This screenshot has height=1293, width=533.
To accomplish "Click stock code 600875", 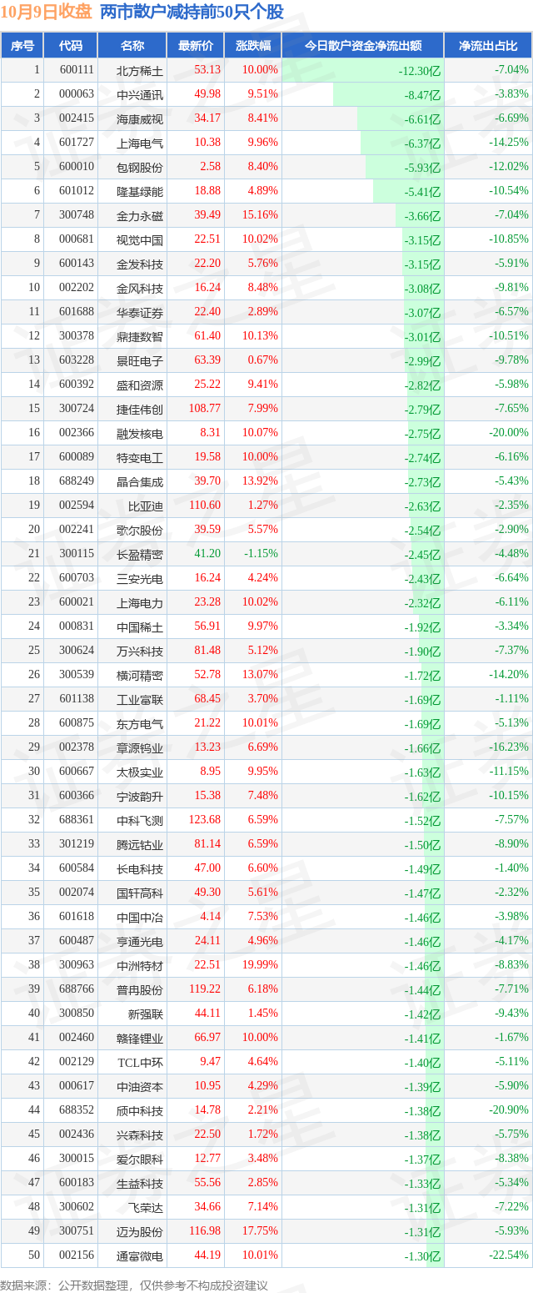I will (x=77, y=723).
